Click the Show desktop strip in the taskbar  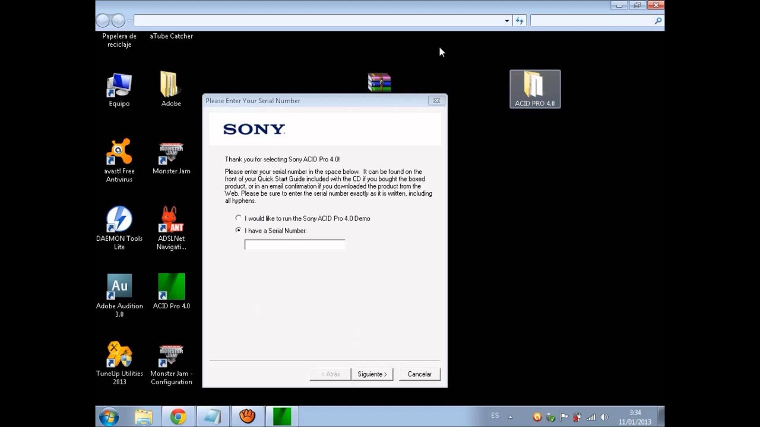pos(661,417)
